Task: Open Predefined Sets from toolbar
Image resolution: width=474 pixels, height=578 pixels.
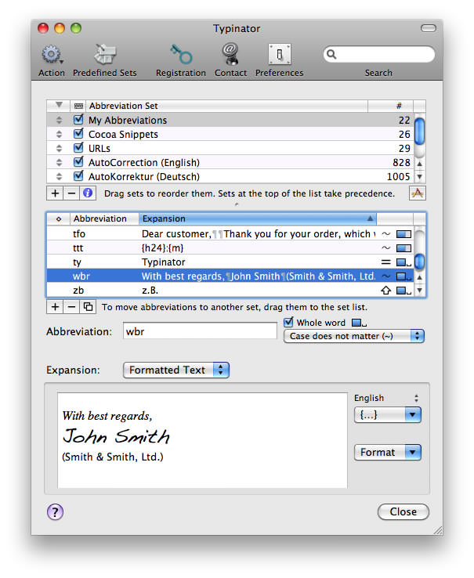Action: click(104, 55)
